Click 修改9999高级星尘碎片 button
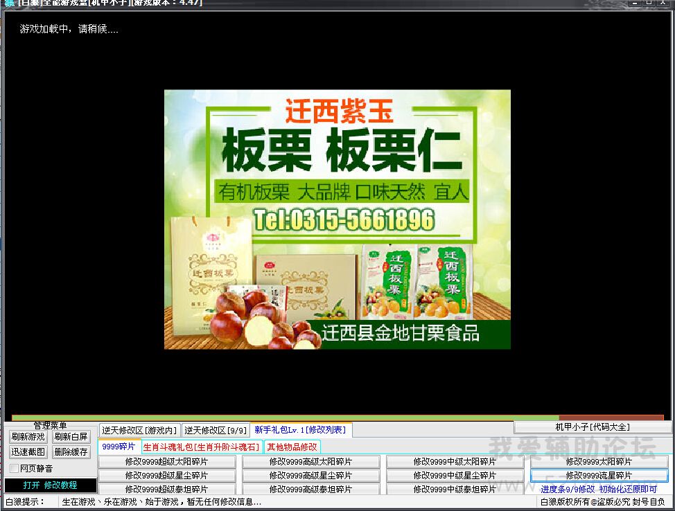This screenshot has height=511, width=675. coord(310,475)
